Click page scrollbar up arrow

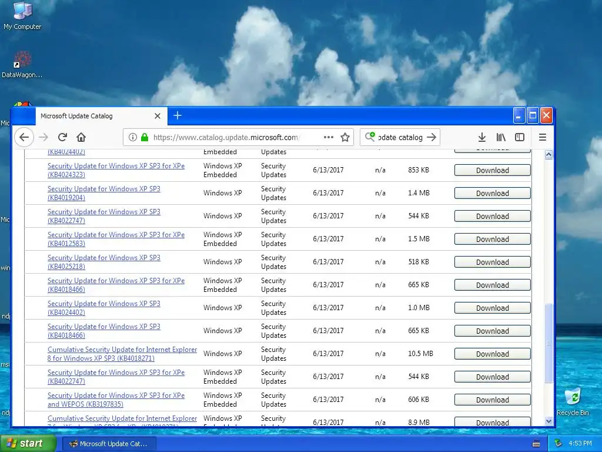(549, 155)
